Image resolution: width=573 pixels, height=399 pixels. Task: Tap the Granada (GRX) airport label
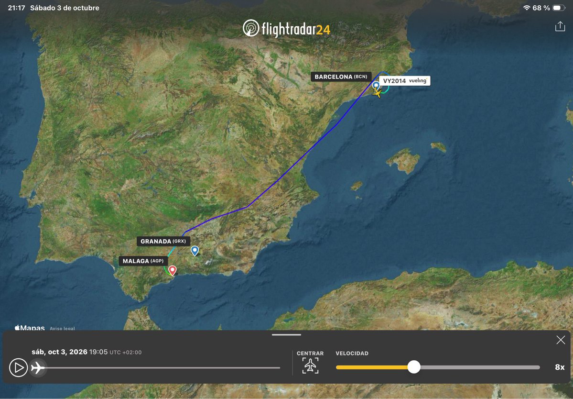point(163,242)
